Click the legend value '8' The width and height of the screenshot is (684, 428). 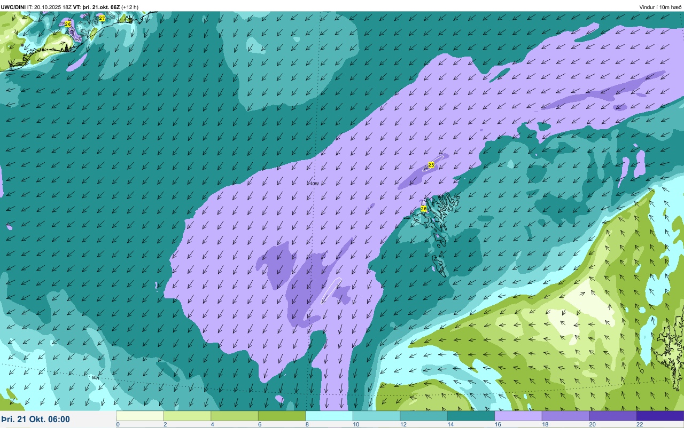tap(307, 424)
